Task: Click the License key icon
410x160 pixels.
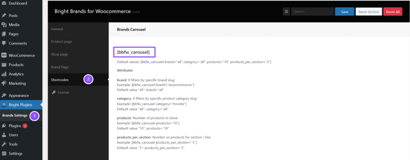Action: point(54,92)
